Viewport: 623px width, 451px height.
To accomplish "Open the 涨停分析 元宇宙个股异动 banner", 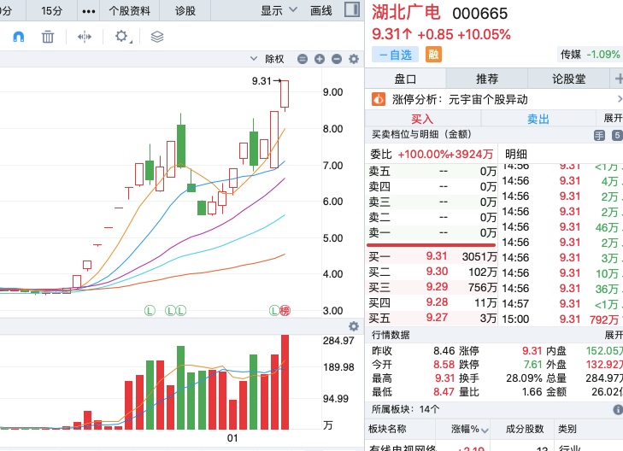I will 494,99.
